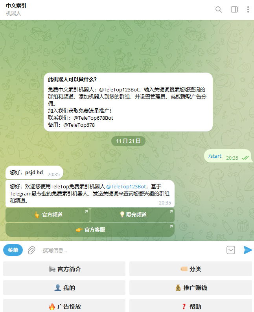Open the 官方客服 inline button

pos(90,230)
